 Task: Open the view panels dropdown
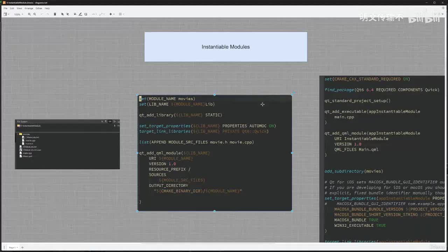coord(6,14)
